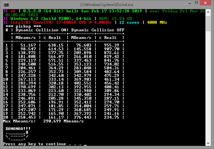Viewport: 214px width, 149px height.
Task: Click the value 354.004 in row 17
Action: point(83,106)
